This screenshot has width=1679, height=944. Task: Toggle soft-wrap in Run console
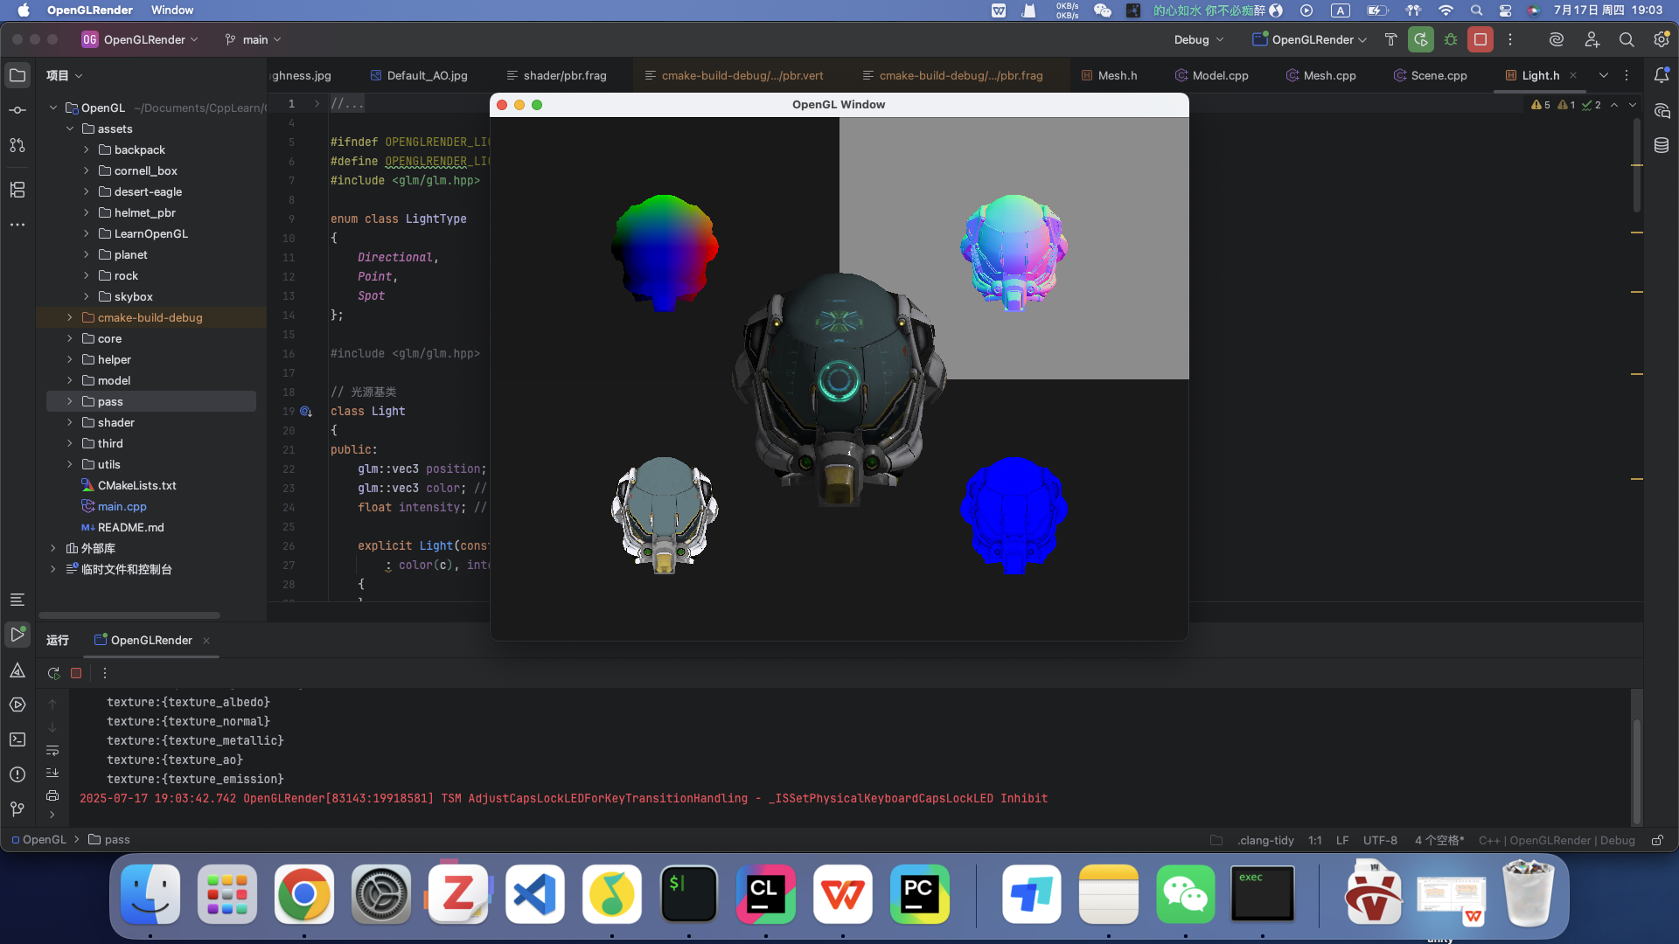[x=52, y=750]
